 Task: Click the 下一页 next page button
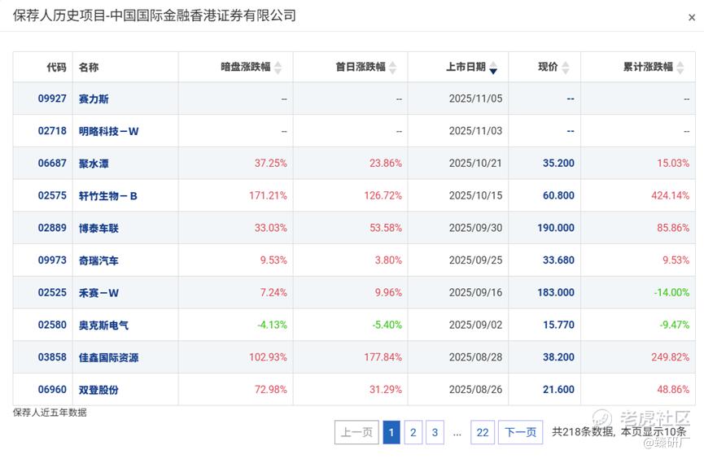(520, 432)
